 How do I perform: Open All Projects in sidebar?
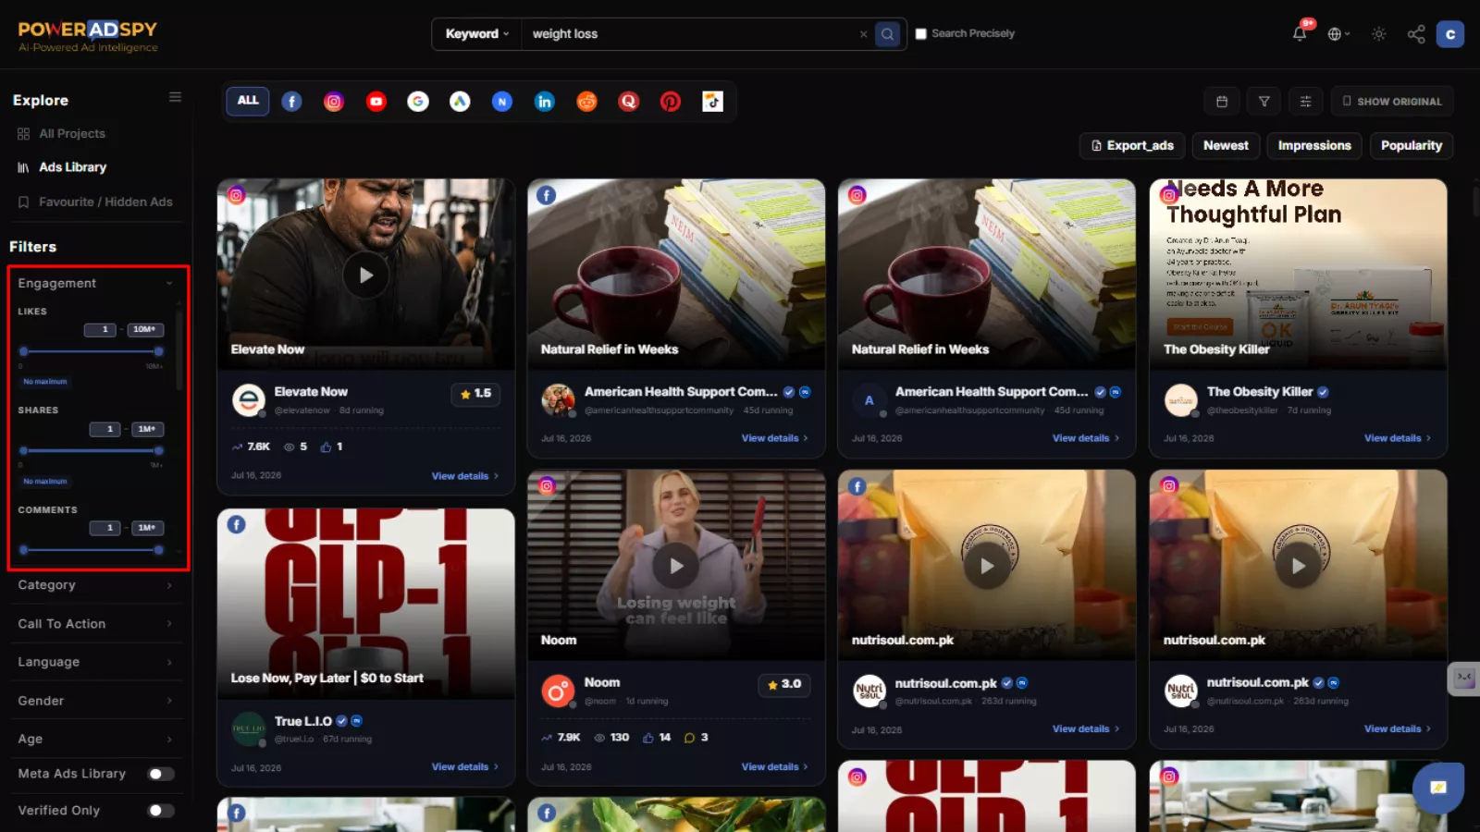[x=61, y=134]
